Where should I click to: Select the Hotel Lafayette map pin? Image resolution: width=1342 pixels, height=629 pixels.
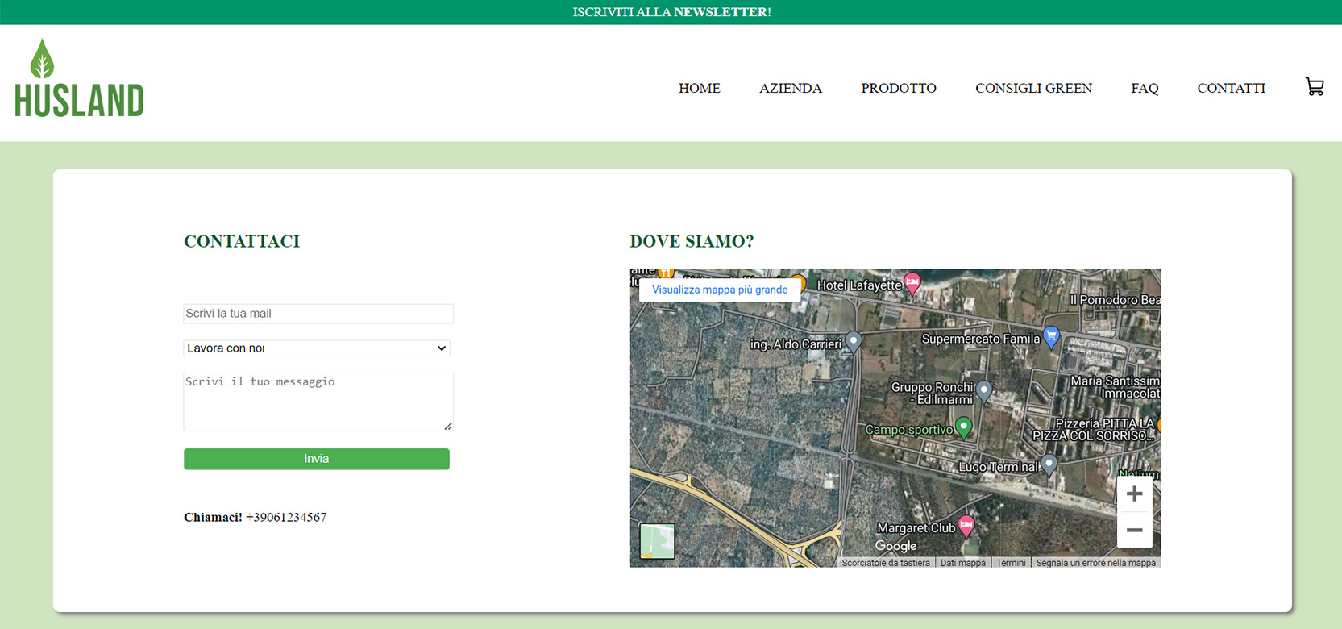(912, 283)
